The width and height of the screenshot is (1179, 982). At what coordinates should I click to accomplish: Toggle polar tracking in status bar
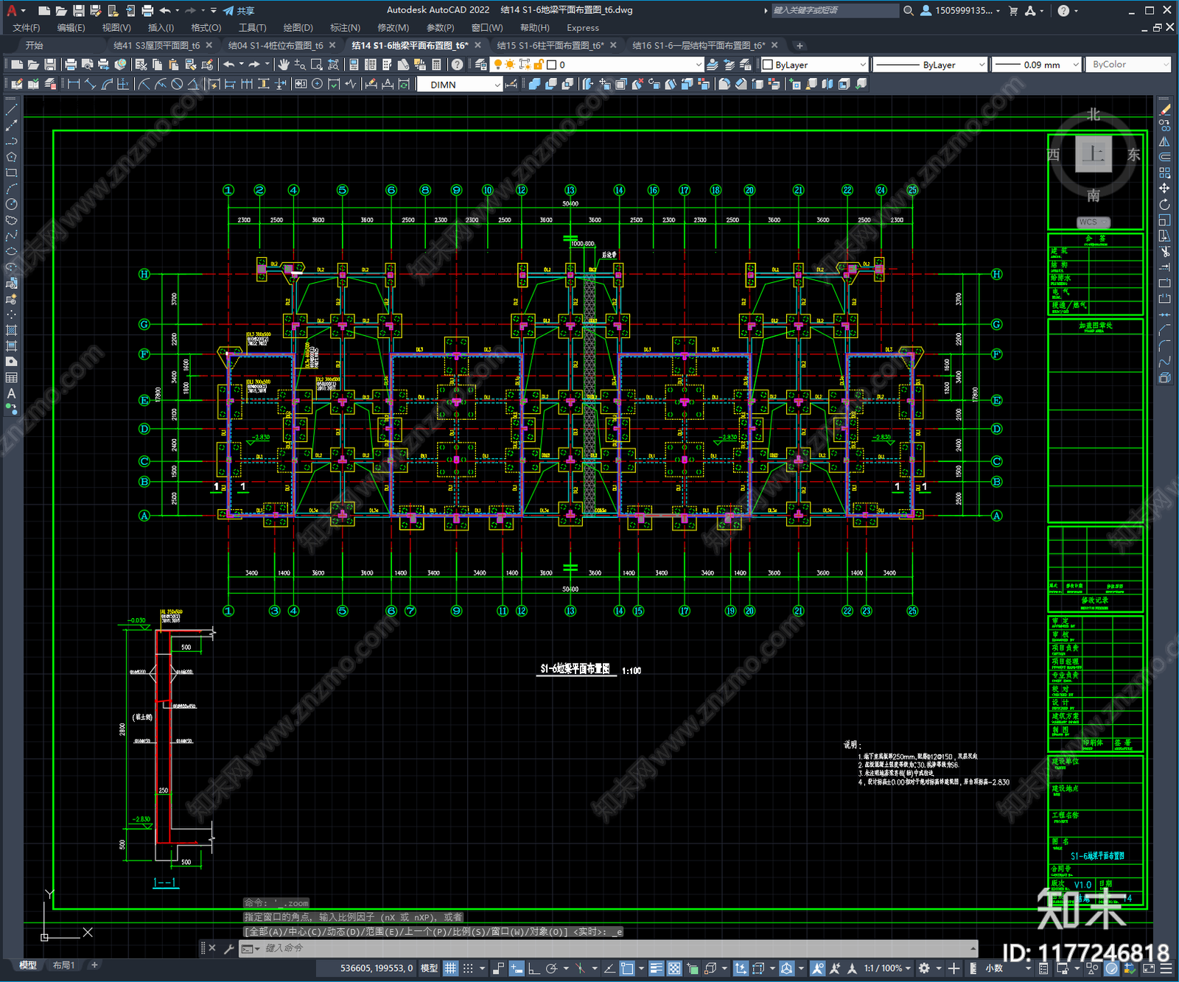(551, 968)
